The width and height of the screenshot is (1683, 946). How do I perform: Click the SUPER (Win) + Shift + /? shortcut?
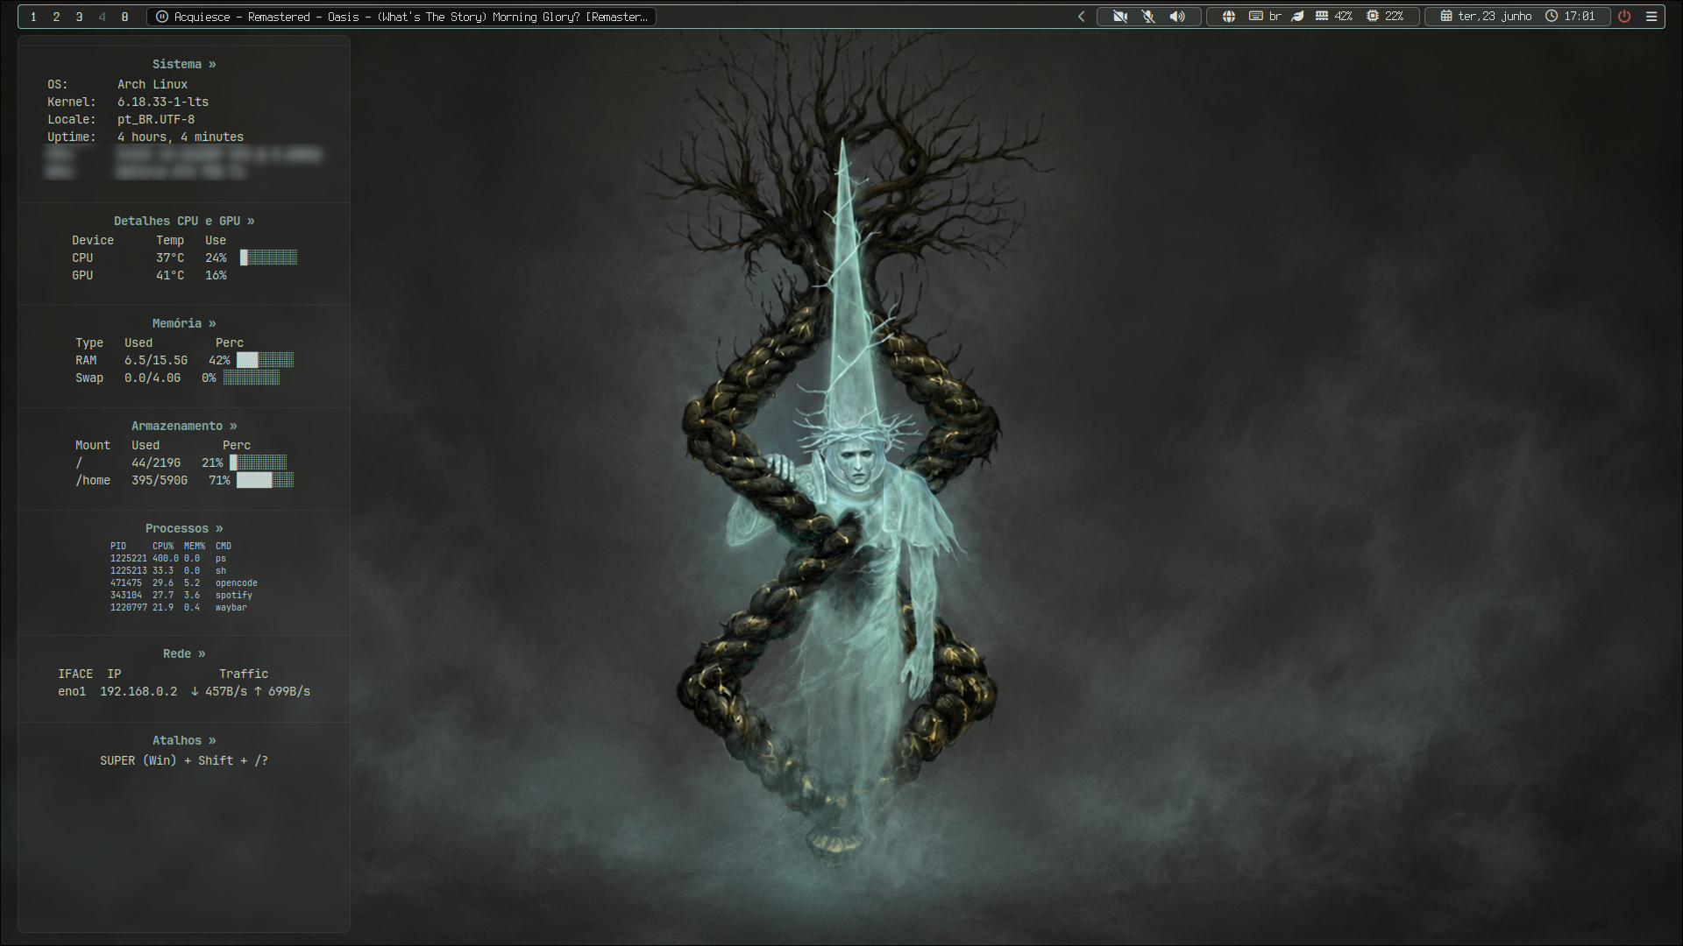(184, 760)
